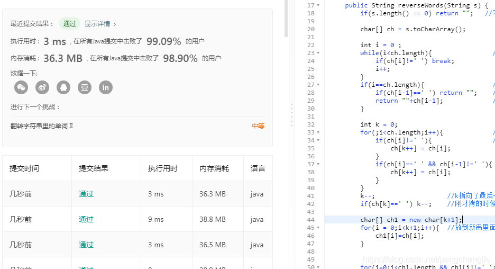Image resolution: width=495 pixels, height=269 pixels.
Task: Share result via the QQ icon
Action: (63, 87)
